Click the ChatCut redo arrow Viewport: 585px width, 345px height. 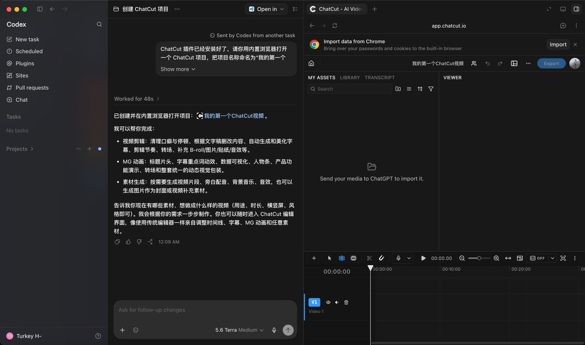pyautogui.click(x=500, y=63)
